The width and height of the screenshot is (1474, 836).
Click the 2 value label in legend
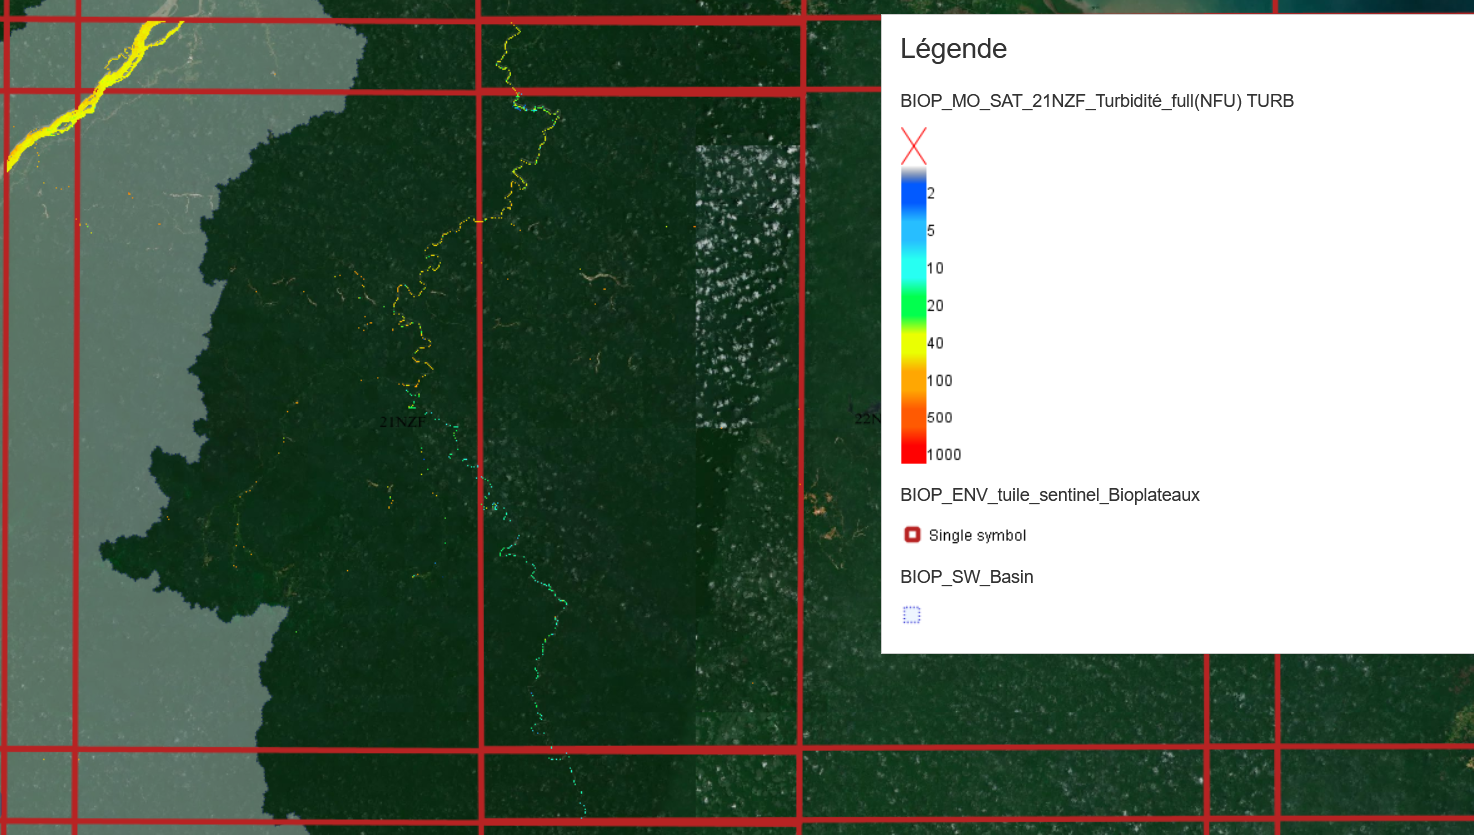931,194
